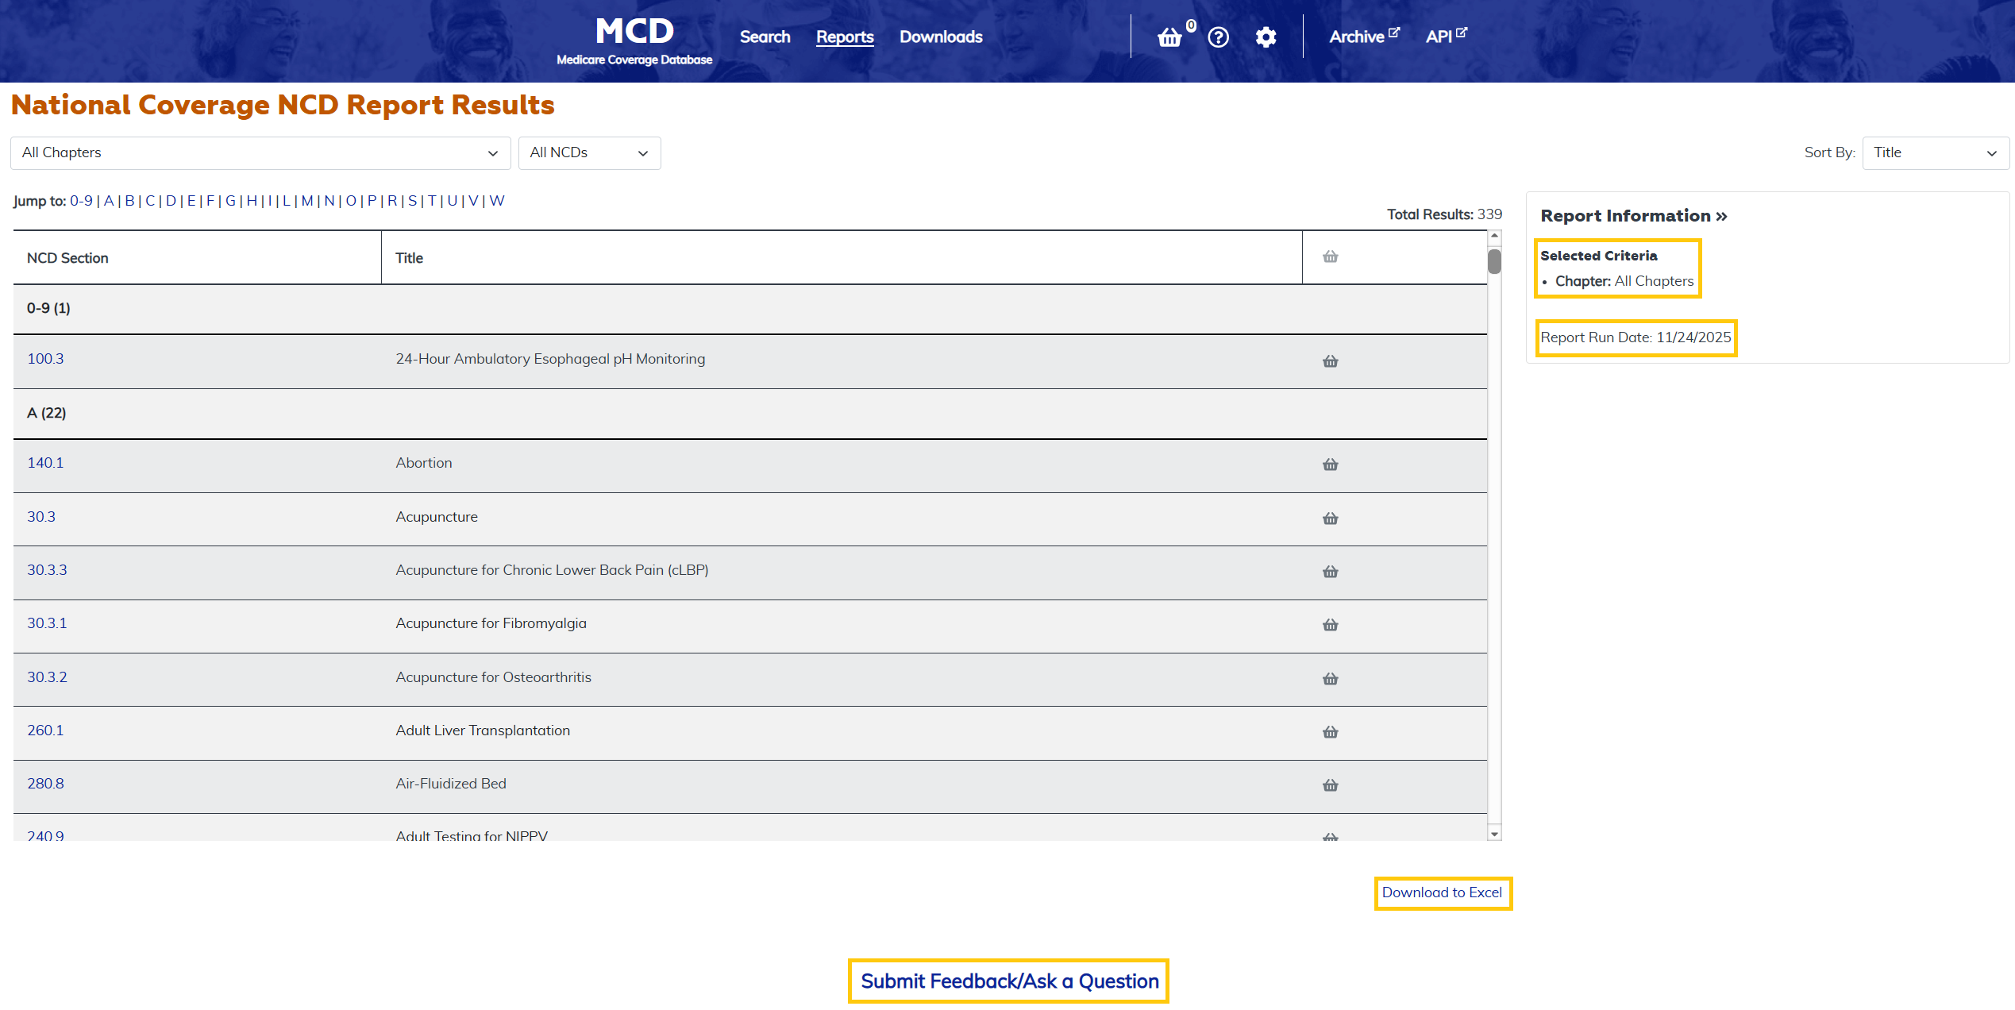Add Adult Liver Transplantation to basket
The width and height of the screenshot is (2015, 1010).
1330,732
